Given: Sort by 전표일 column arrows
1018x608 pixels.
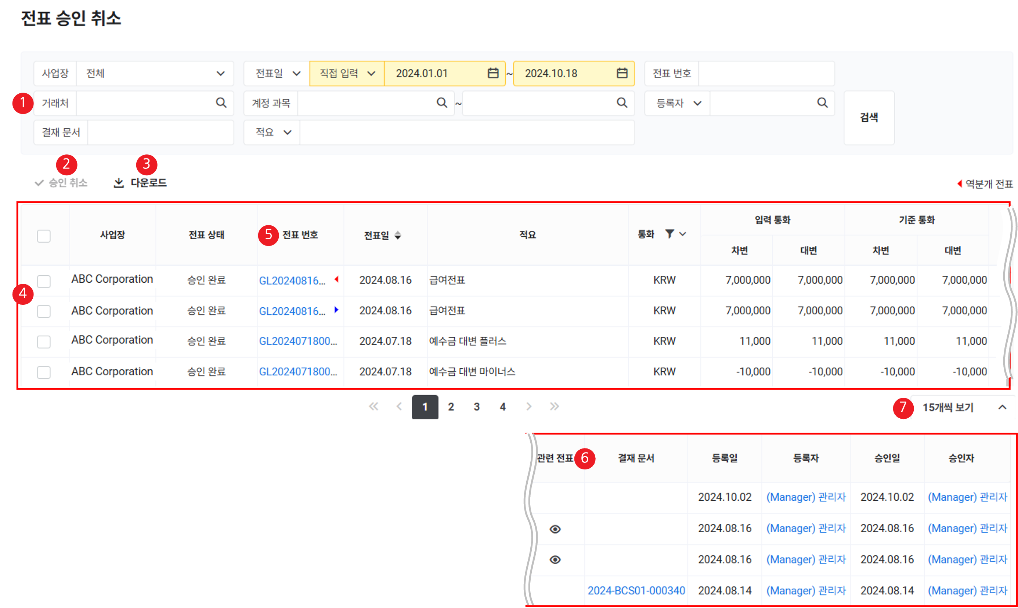Looking at the screenshot, I should coord(397,235).
